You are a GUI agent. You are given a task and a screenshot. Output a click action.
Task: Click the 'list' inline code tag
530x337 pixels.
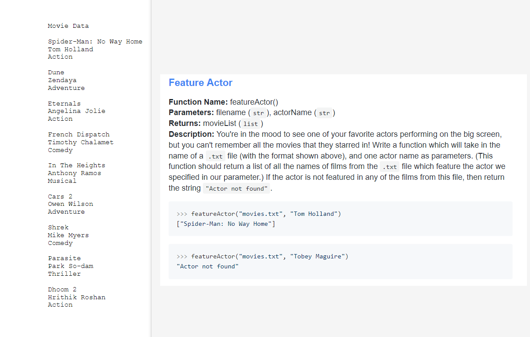251,124
